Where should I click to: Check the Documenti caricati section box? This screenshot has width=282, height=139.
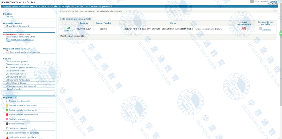[x=7, y=77]
